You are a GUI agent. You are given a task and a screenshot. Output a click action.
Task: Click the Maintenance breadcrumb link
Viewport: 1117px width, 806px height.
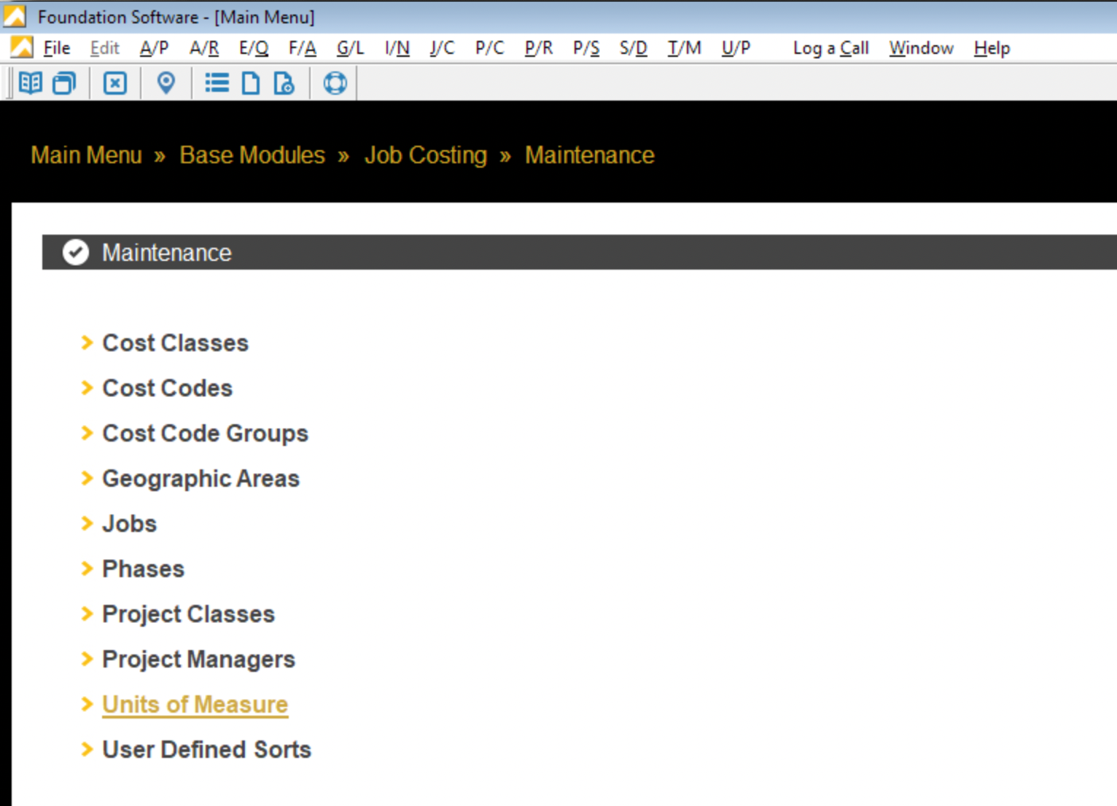point(590,155)
